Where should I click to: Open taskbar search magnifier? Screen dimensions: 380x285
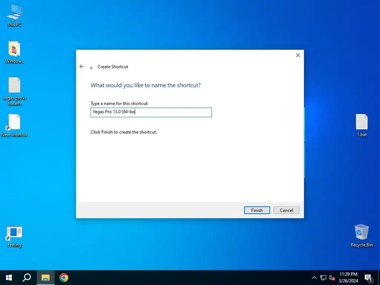click(27, 278)
